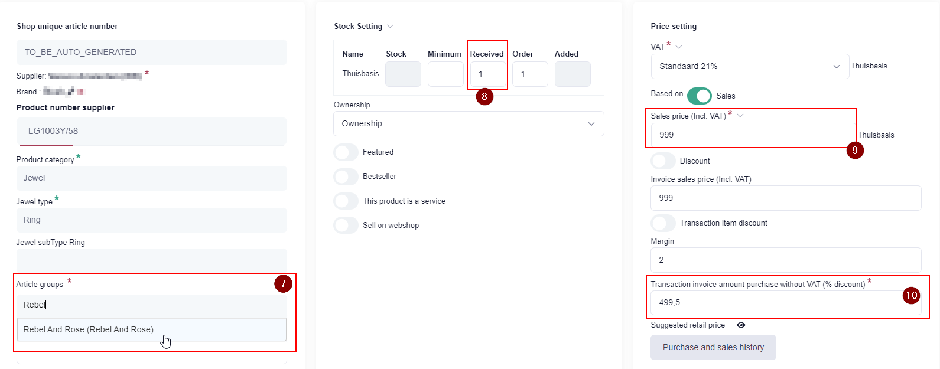Switch the Based on Sales toggle off
The height and width of the screenshot is (369, 940).
(x=700, y=96)
